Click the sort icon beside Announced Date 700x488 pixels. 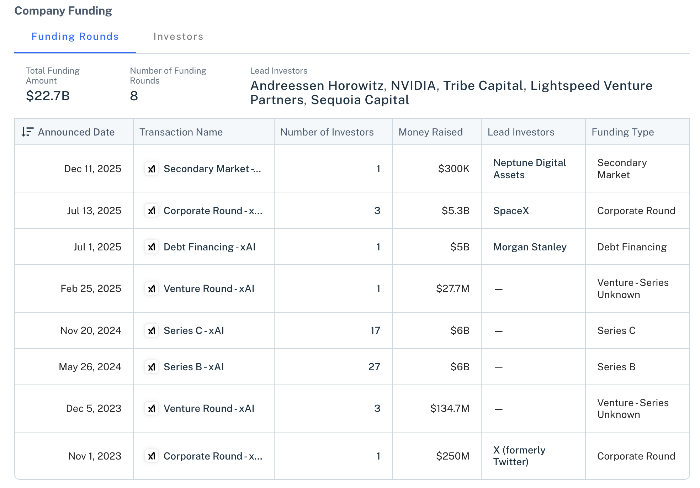coord(27,132)
